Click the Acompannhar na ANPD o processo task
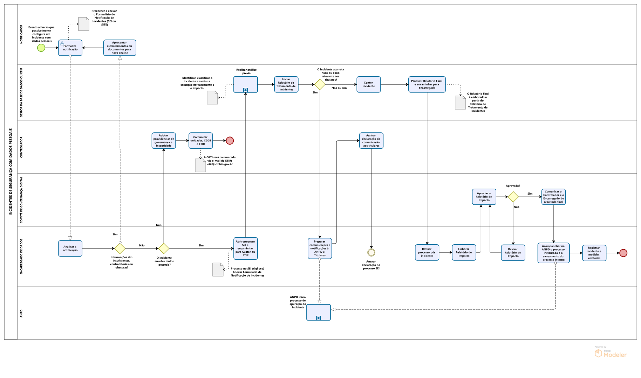 pos(553,253)
